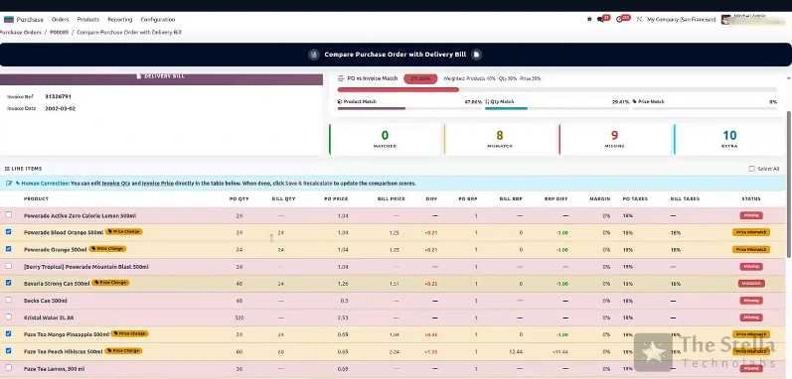Click the tools wrench icon near company name
Viewport: 792px width, 379px height.
[639, 19]
